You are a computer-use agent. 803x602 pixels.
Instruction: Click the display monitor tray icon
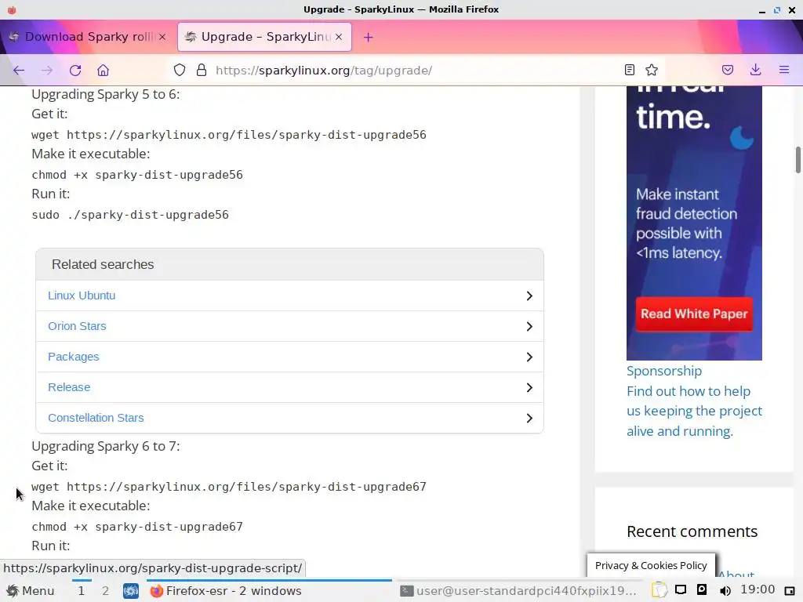point(680,590)
